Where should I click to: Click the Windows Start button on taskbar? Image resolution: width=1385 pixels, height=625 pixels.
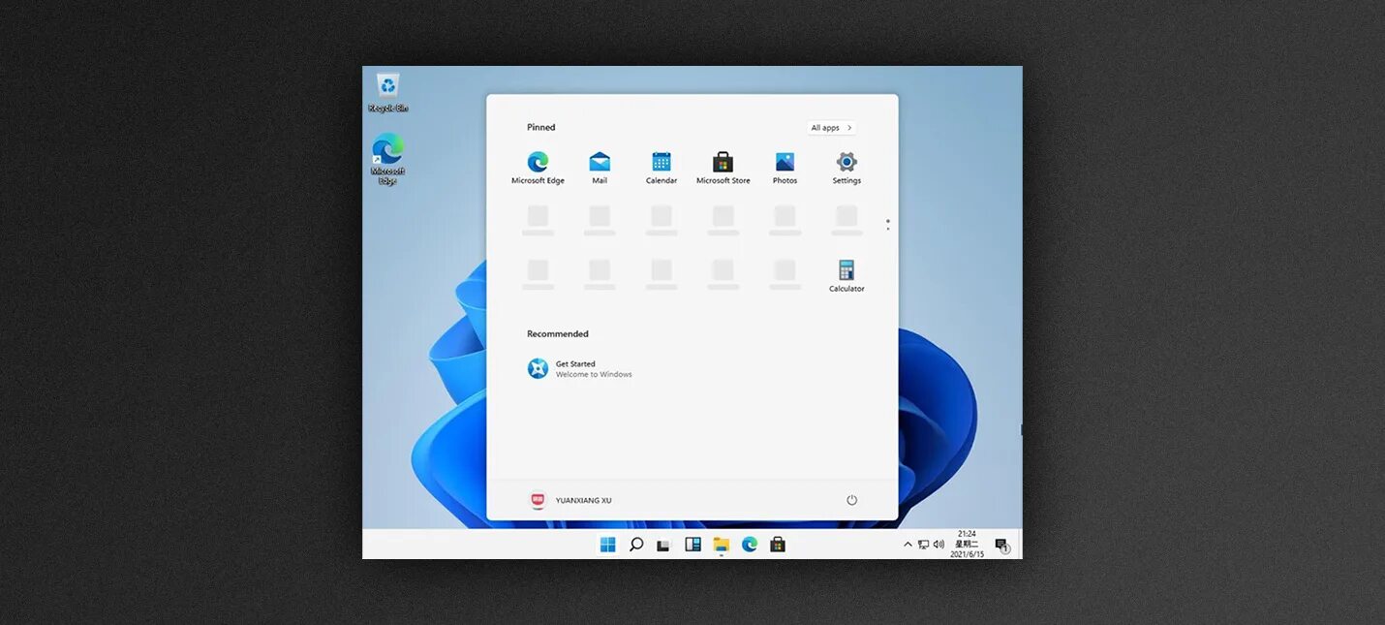pos(607,545)
